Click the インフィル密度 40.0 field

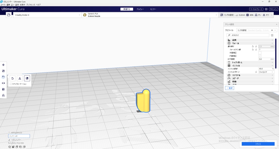pyautogui.click(x=266, y=69)
